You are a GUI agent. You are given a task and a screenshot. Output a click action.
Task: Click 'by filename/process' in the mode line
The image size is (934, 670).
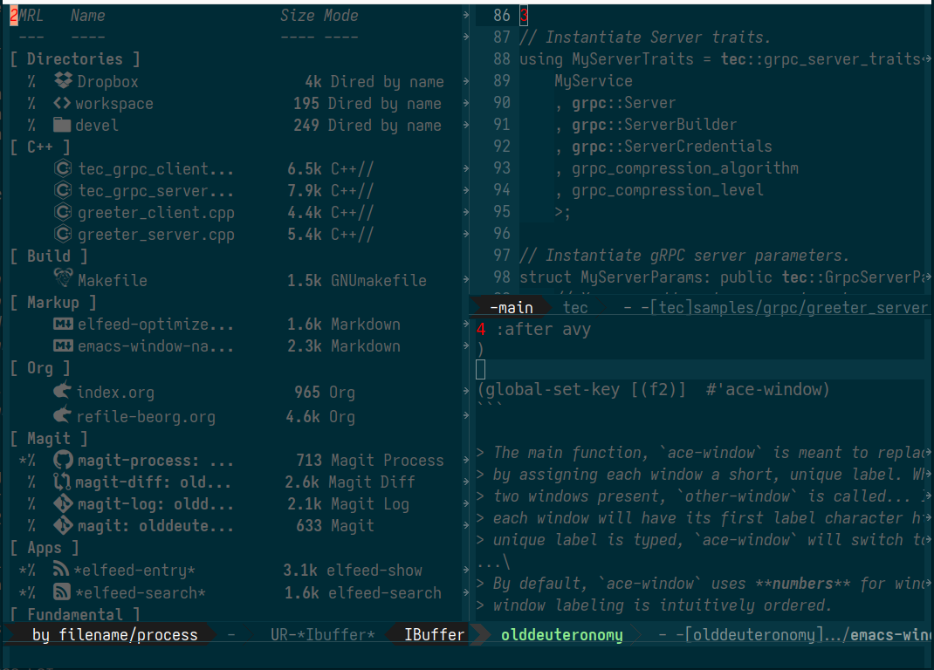pyautogui.click(x=115, y=635)
